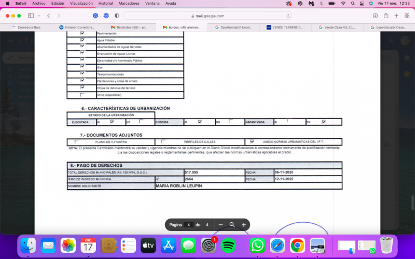415x259 pixels.
Task: Open the Archivo menu
Action: coord(38,4)
